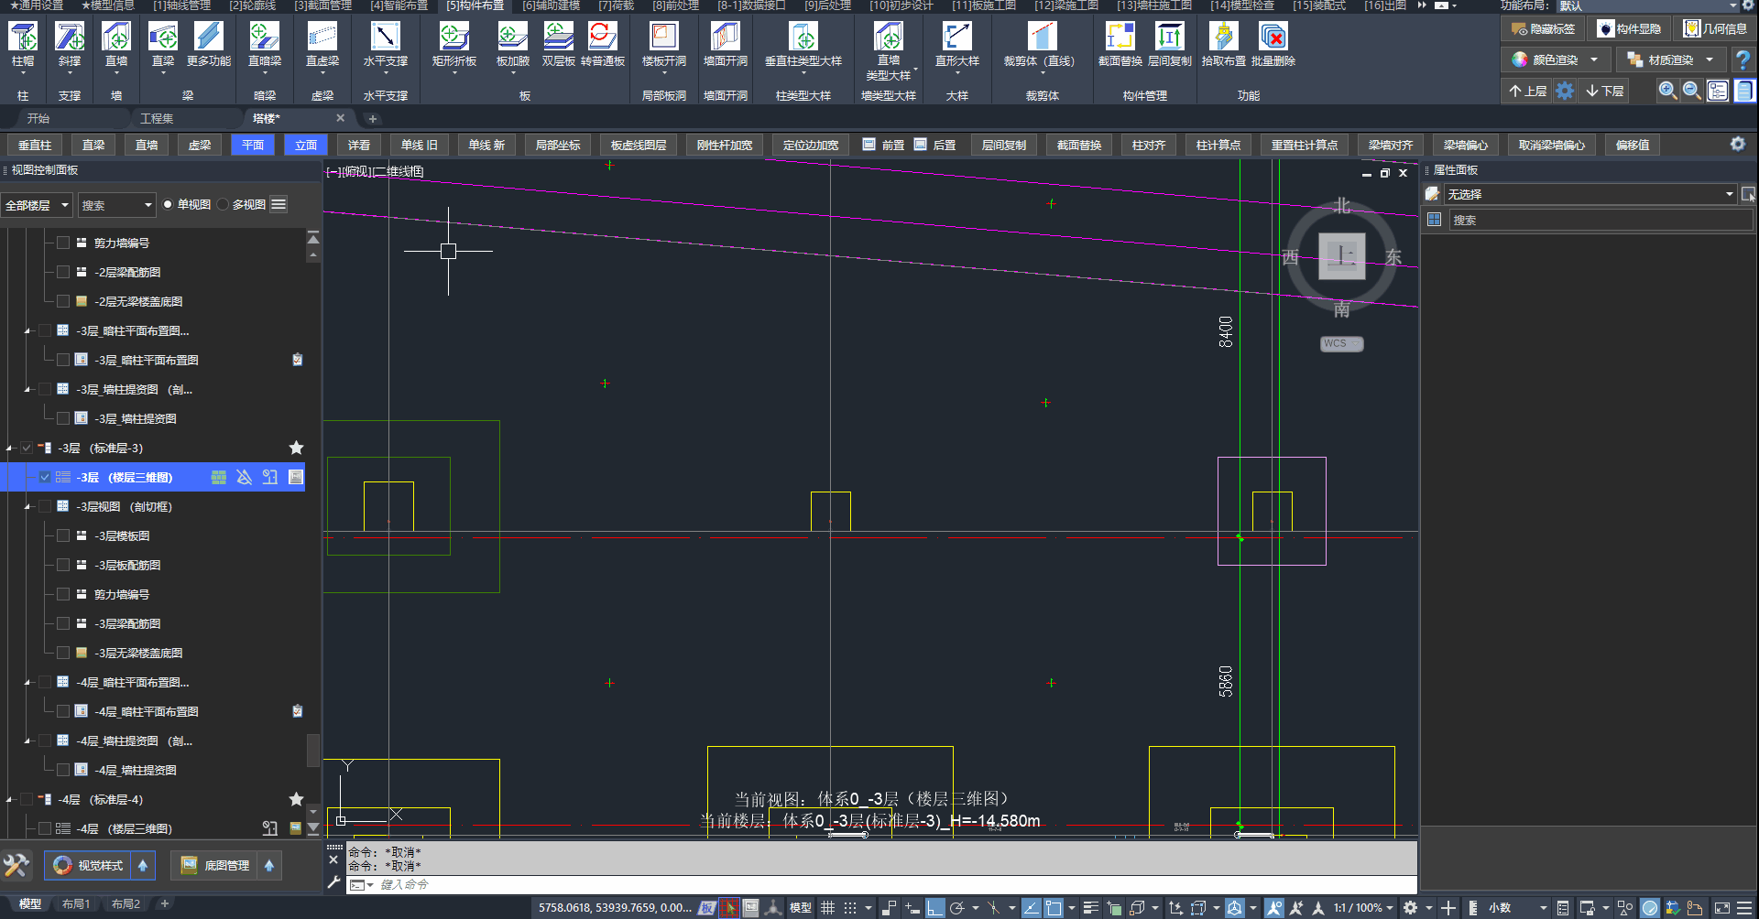Select the 斜撑 brace tool
The image size is (1759, 919).
(70, 44)
